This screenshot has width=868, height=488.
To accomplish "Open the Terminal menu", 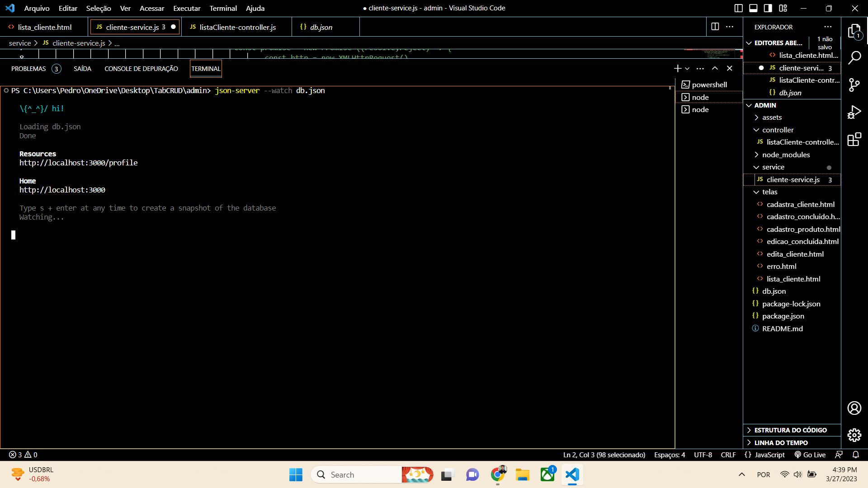I will coord(223,8).
